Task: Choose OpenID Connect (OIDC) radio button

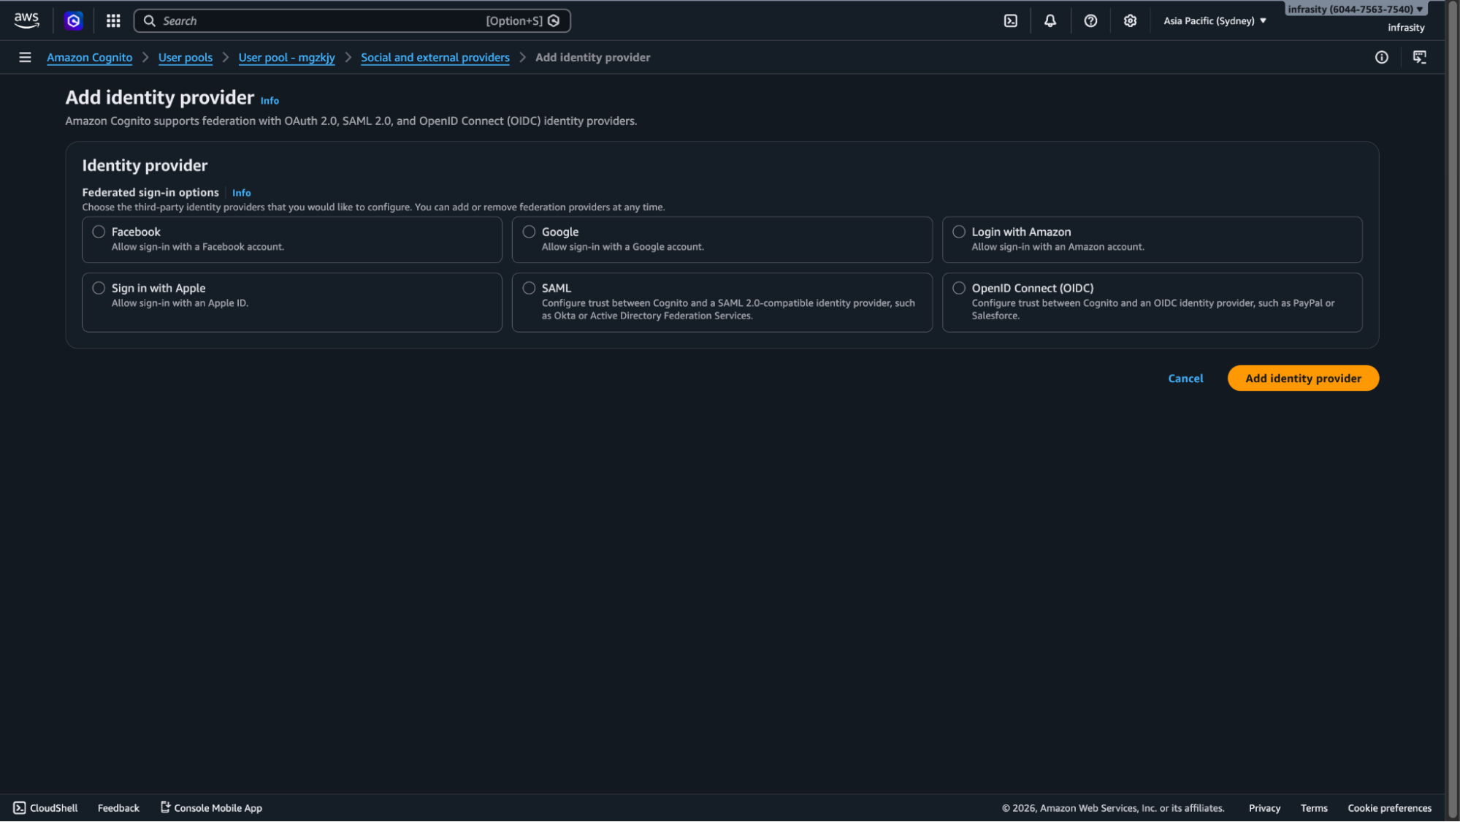Action: 959,288
